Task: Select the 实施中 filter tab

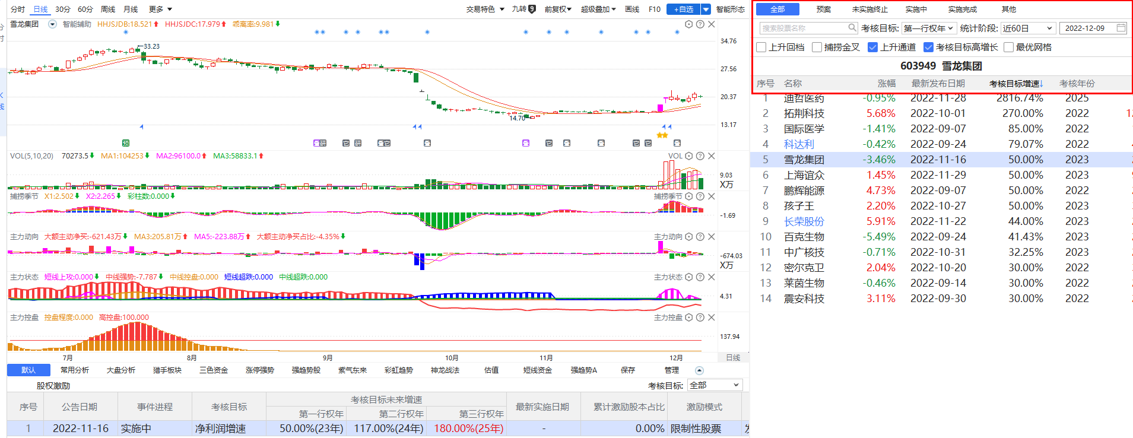Action: [x=916, y=9]
